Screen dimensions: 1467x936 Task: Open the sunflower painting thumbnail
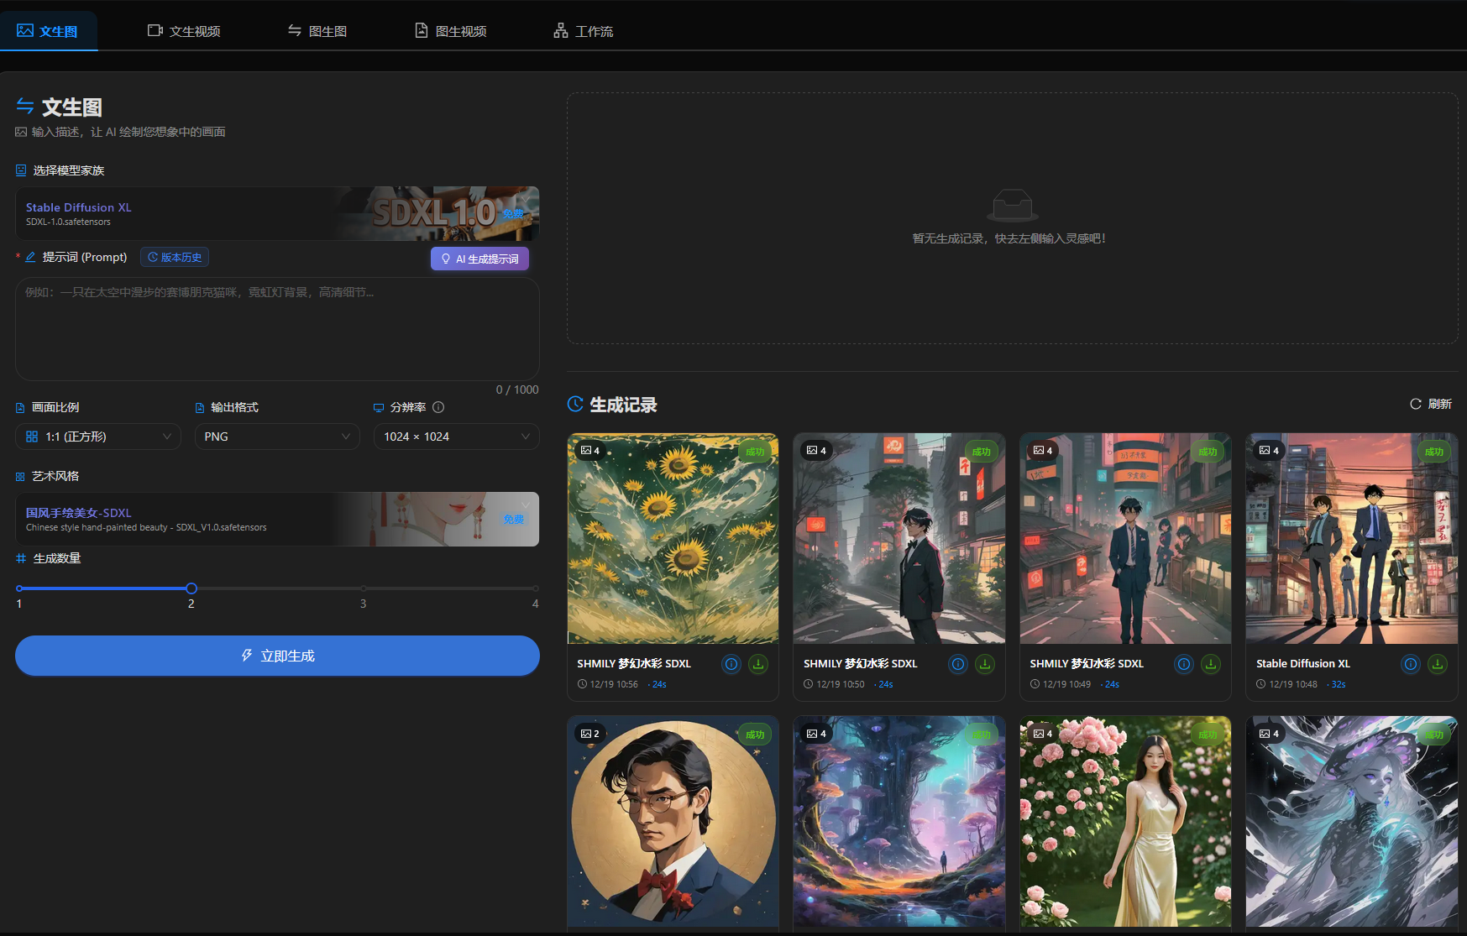pos(673,538)
